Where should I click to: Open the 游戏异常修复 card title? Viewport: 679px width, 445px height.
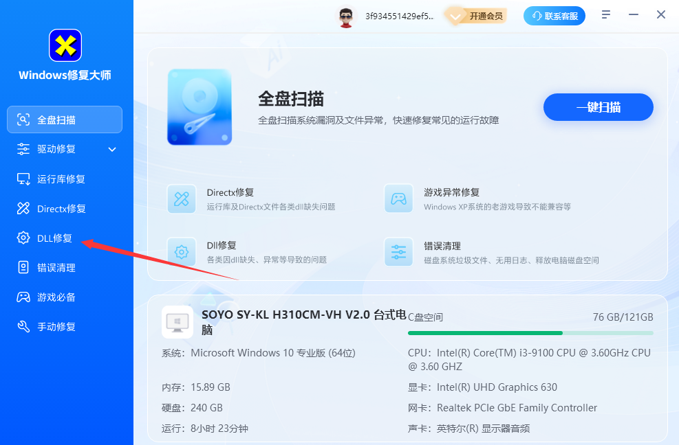pyautogui.click(x=452, y=192)
